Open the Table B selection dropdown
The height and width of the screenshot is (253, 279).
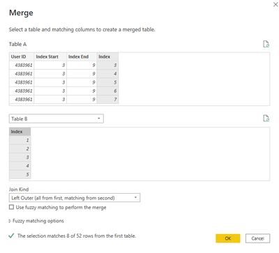56,118
